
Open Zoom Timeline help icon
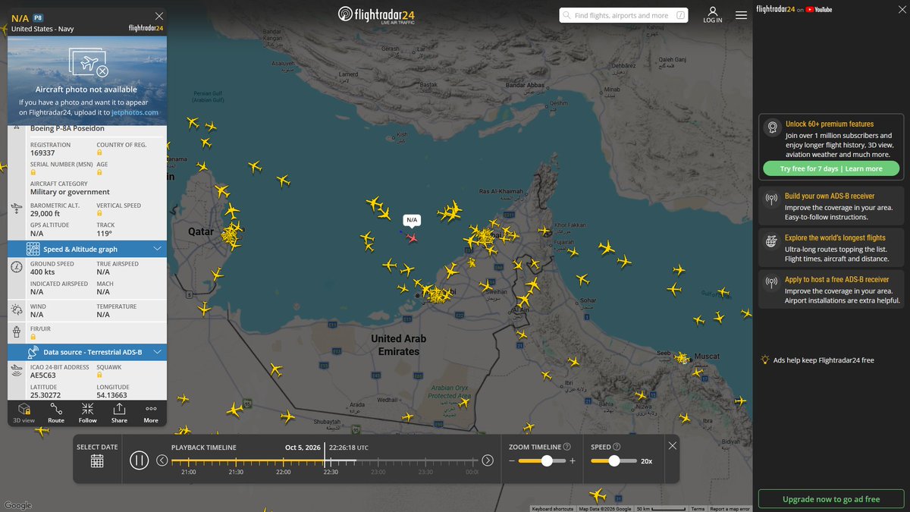567,447
